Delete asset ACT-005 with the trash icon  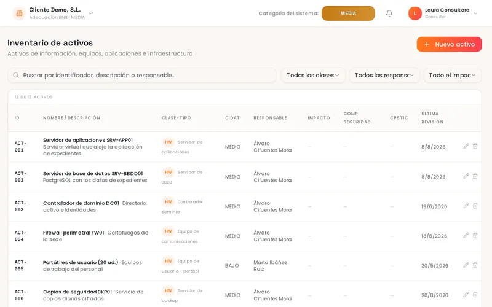click(475, 265)
